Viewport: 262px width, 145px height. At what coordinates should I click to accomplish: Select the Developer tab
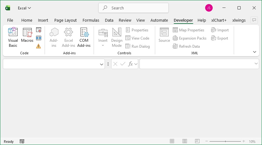[x=183, y=20]
